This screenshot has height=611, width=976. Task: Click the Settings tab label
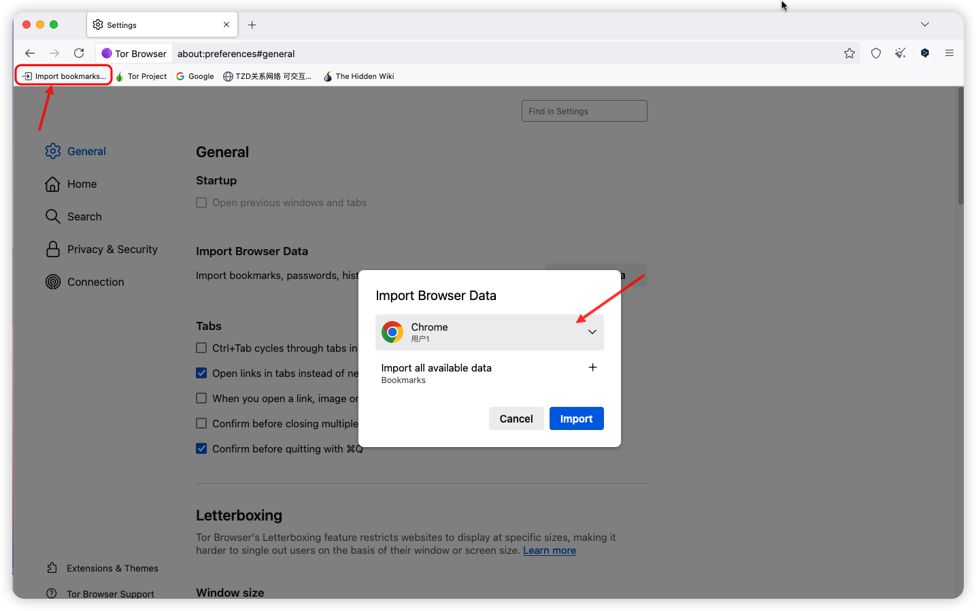pos(122,25)
